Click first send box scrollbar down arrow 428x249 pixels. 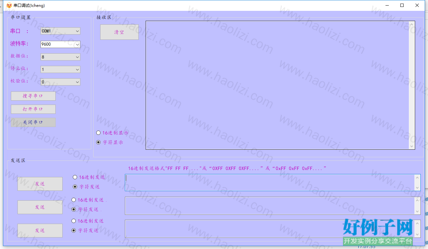tap(417, 187)
